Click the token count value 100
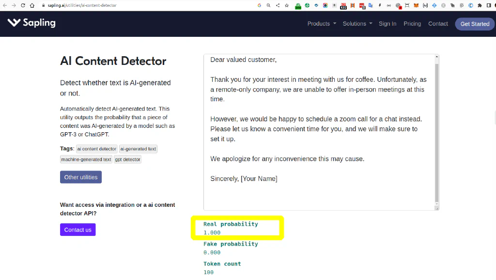496x280 pixels. coord(208,272)
